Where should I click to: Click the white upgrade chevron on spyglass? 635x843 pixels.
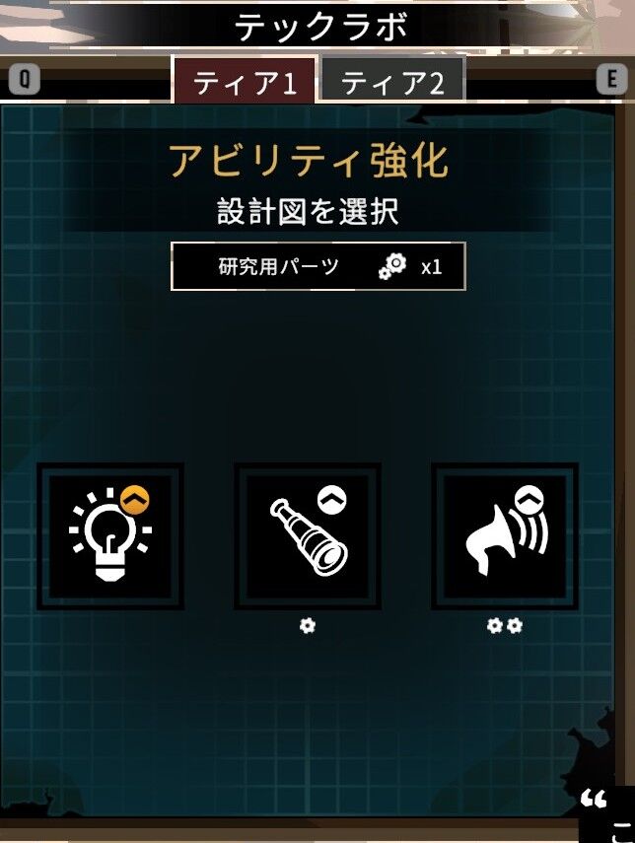click(331, 500)
